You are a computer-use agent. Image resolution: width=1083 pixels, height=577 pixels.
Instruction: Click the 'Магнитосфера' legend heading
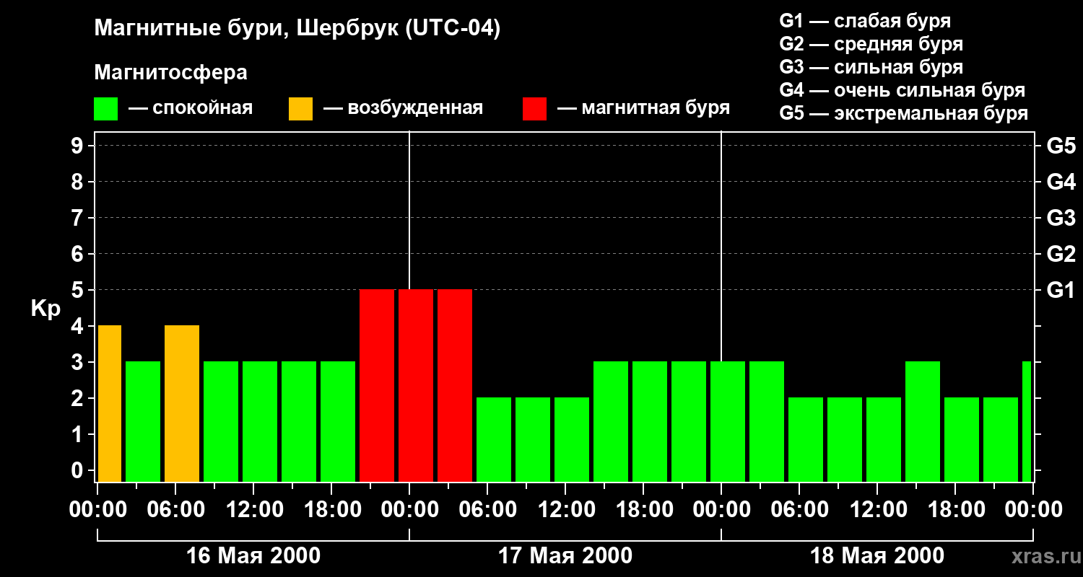coord(170,73)
